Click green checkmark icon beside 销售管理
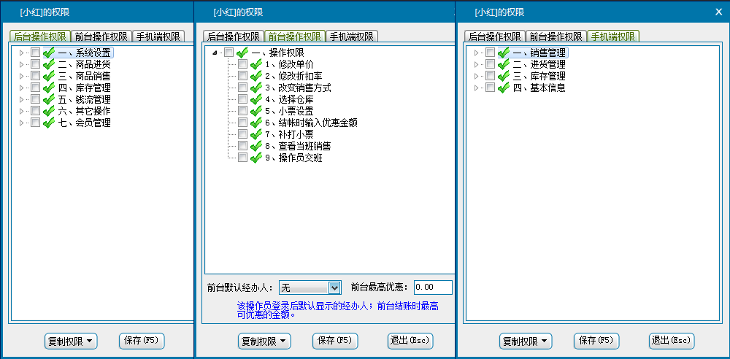Screen dimensions: 730x359 click(504, 53)
